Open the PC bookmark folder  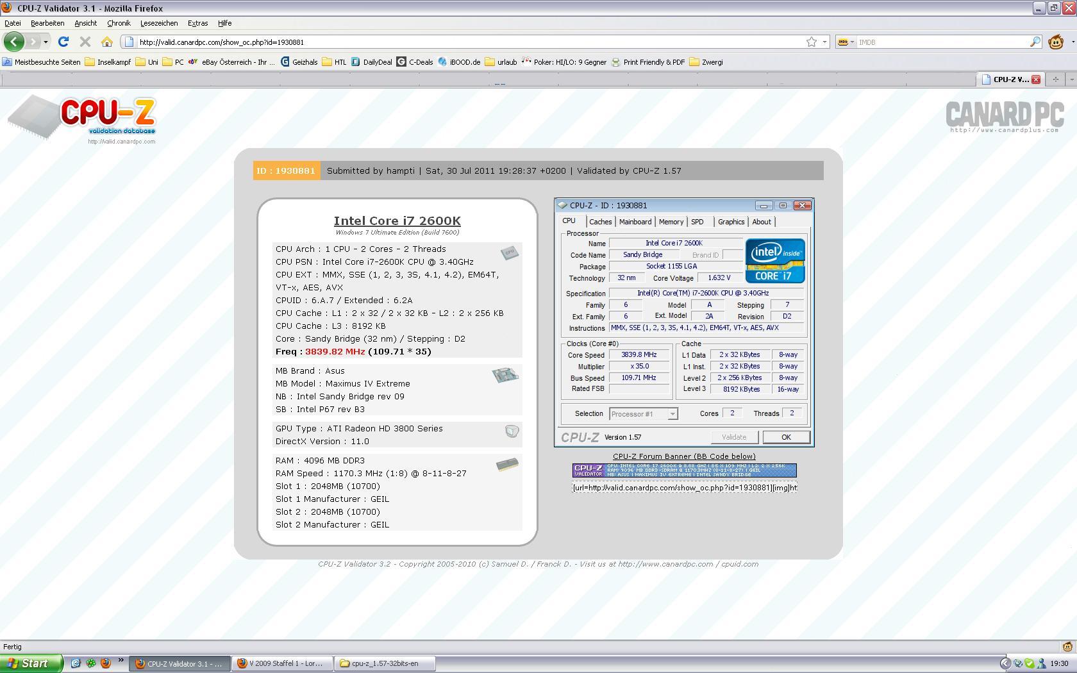173,62
